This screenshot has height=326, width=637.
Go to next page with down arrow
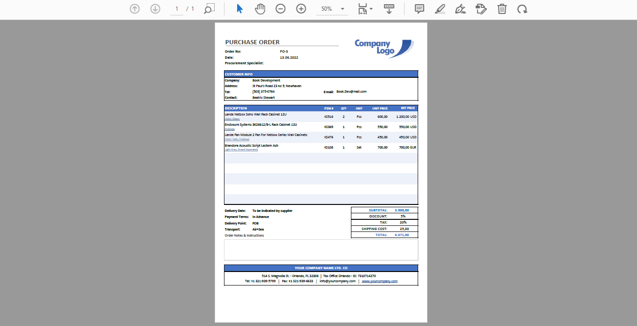pos(155,9)
